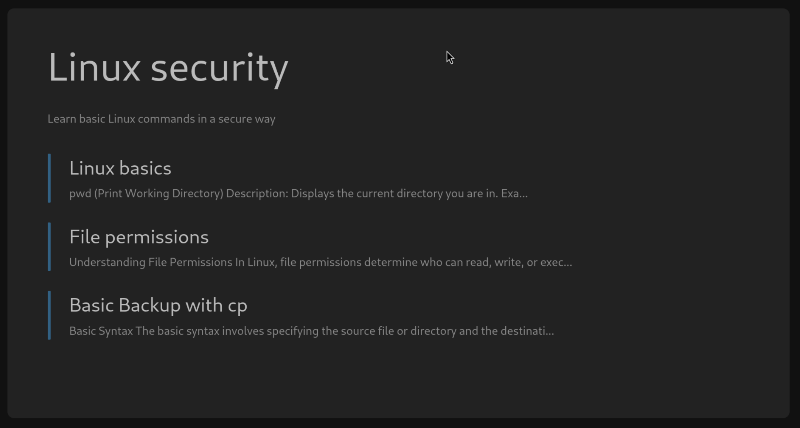This screenshot has height=428, width=800.
Task: Click "Print Working Directory" in the description
Action: 159,194
